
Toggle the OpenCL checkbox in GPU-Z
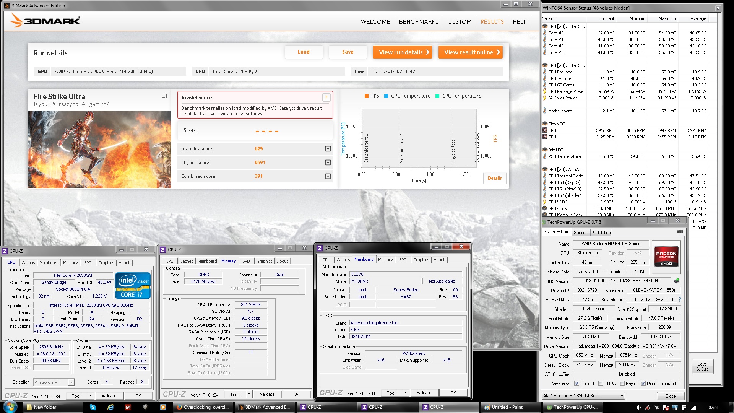coord(576,384)
